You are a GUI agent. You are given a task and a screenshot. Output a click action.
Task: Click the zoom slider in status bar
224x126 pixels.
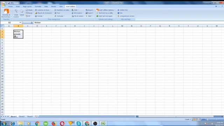[x=217, y=119]
